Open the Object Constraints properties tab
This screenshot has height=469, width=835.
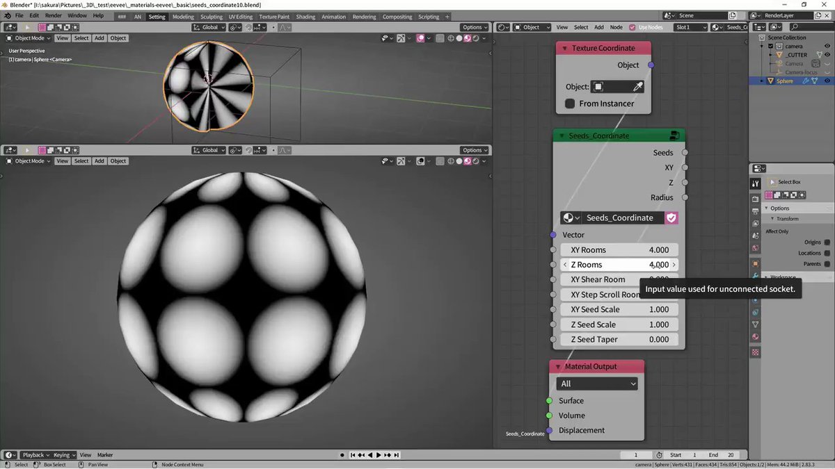(756, 312)
